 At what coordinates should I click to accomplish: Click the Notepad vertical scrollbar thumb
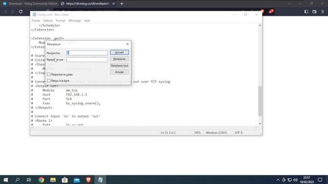tap(260, 101)
